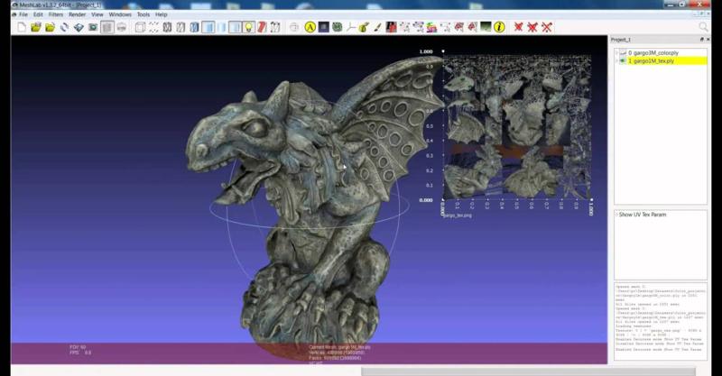Click the first red delete icon
This screenshot has width=722, height=376.
(x=518, y=27)
